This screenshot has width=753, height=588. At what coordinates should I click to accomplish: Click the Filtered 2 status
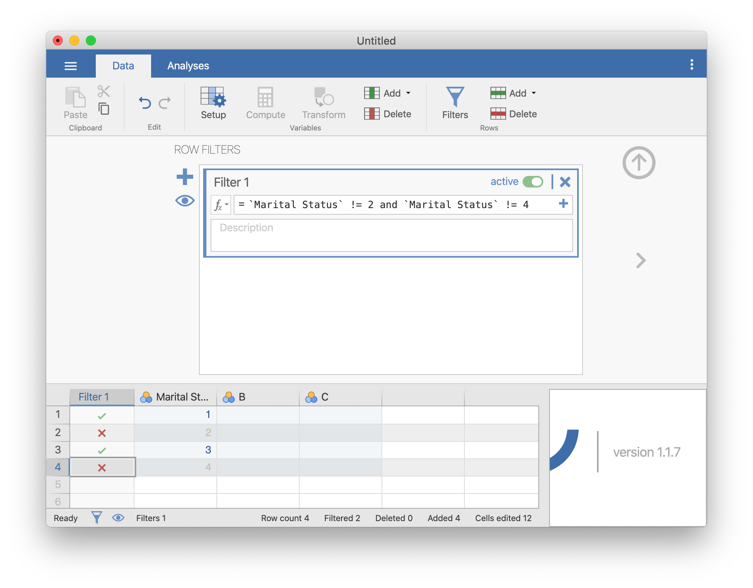point(342,518)
